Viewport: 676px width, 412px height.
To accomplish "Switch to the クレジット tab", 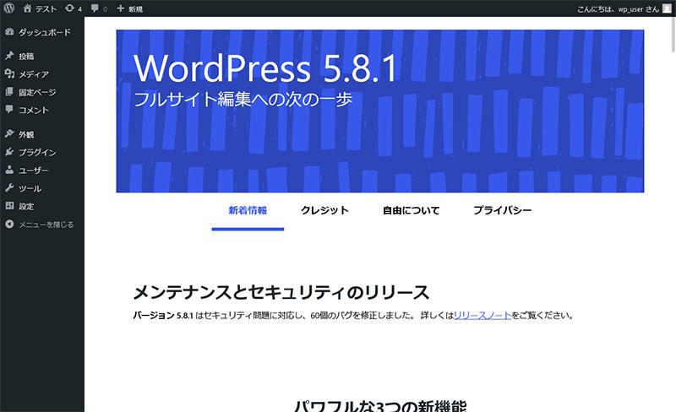I will click(324, 211).
